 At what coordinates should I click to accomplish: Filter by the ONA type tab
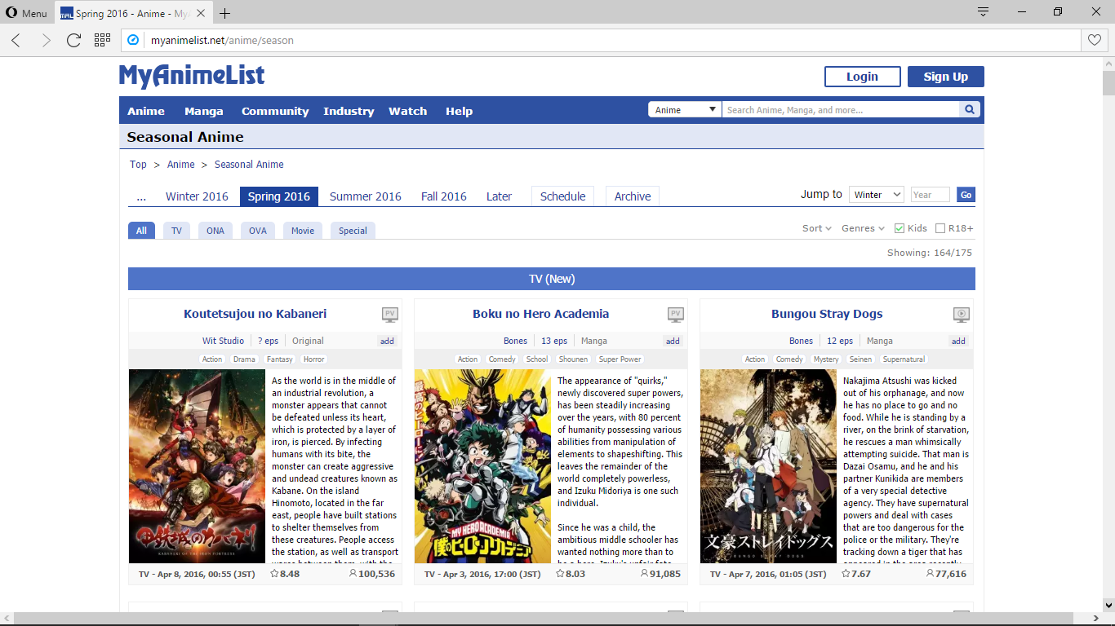(x=215, y=231)
